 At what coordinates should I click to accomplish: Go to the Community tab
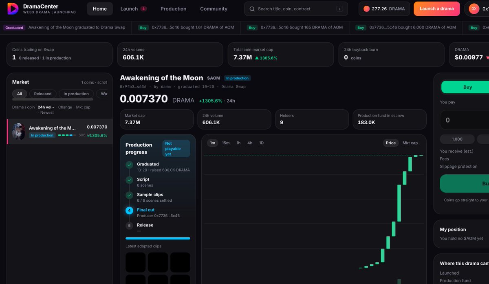[x=214, y=9]
